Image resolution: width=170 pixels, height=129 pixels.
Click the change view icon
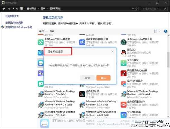155,31
